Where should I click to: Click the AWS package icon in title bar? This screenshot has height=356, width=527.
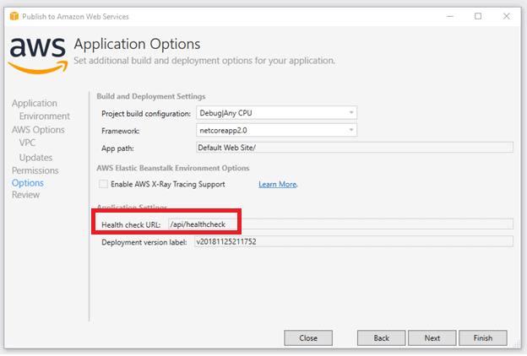click(14, 16)
